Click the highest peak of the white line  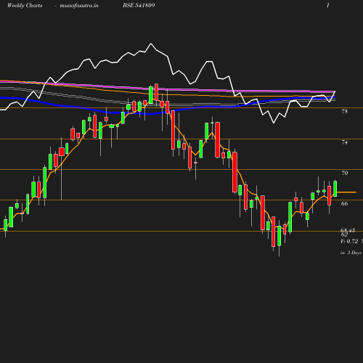point(151,44)
